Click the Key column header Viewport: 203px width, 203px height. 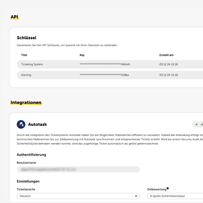click(82, 55)
